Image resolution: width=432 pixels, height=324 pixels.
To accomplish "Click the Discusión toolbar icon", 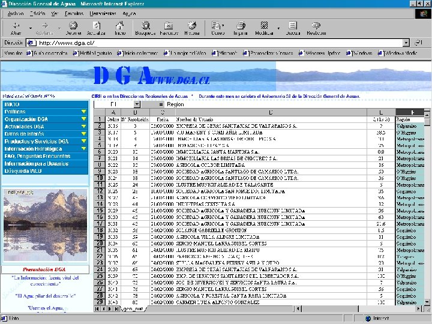I will coord(293,26).
